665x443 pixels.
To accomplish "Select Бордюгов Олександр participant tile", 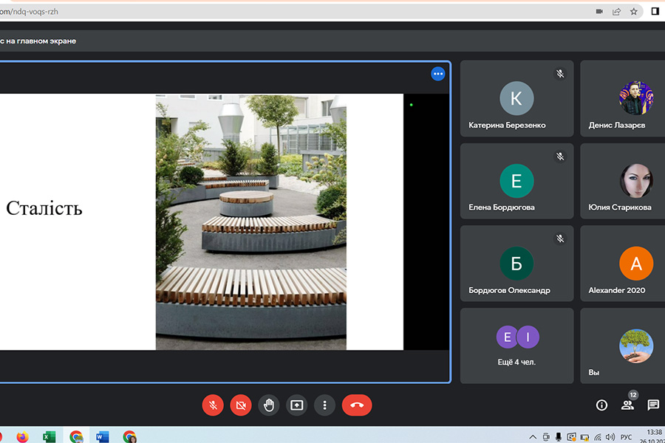I will pos(516,264).
